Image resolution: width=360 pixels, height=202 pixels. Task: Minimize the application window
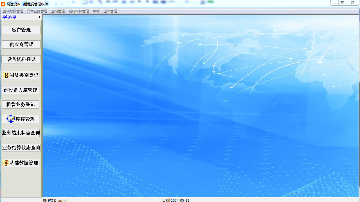pyautogui.click(x=335, y=3)
